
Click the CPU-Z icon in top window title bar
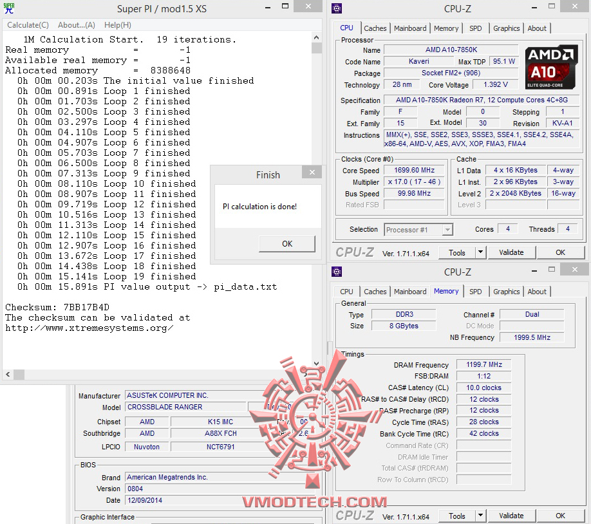tap(337, 8)
